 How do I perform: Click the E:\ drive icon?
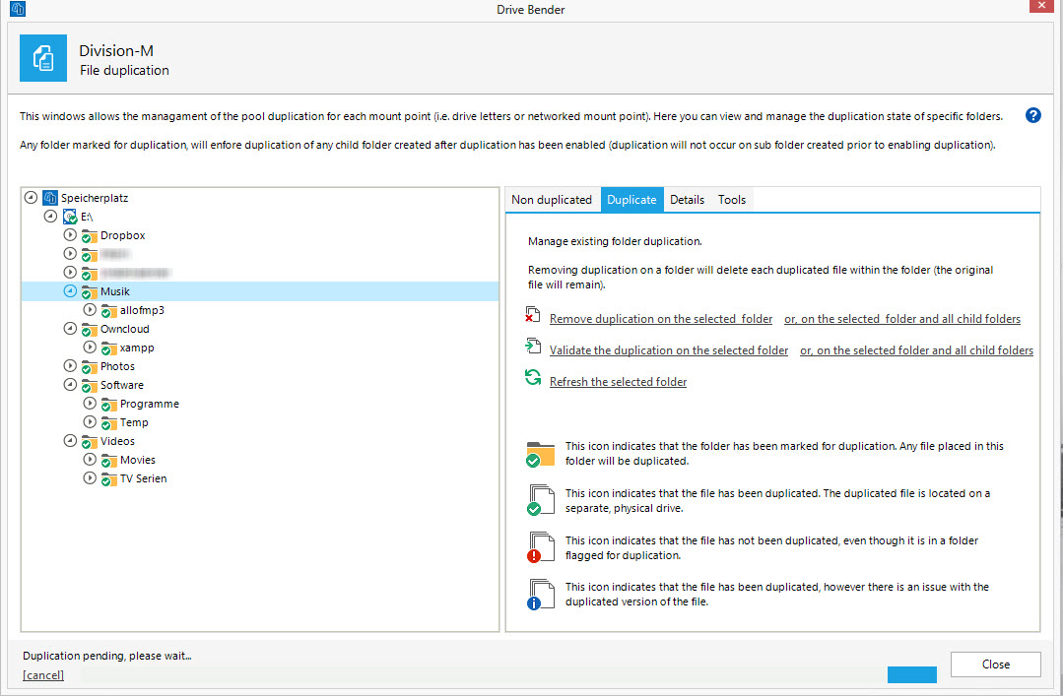coord(70,217)
